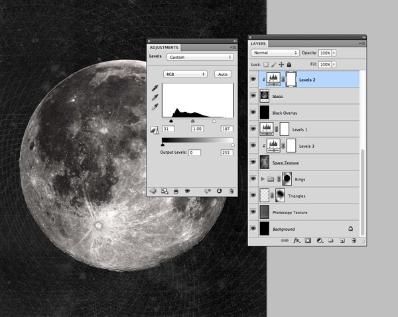Viewport: 398px width, 317px height.
Task: Select the white point eyedropper
Action: 155,107
